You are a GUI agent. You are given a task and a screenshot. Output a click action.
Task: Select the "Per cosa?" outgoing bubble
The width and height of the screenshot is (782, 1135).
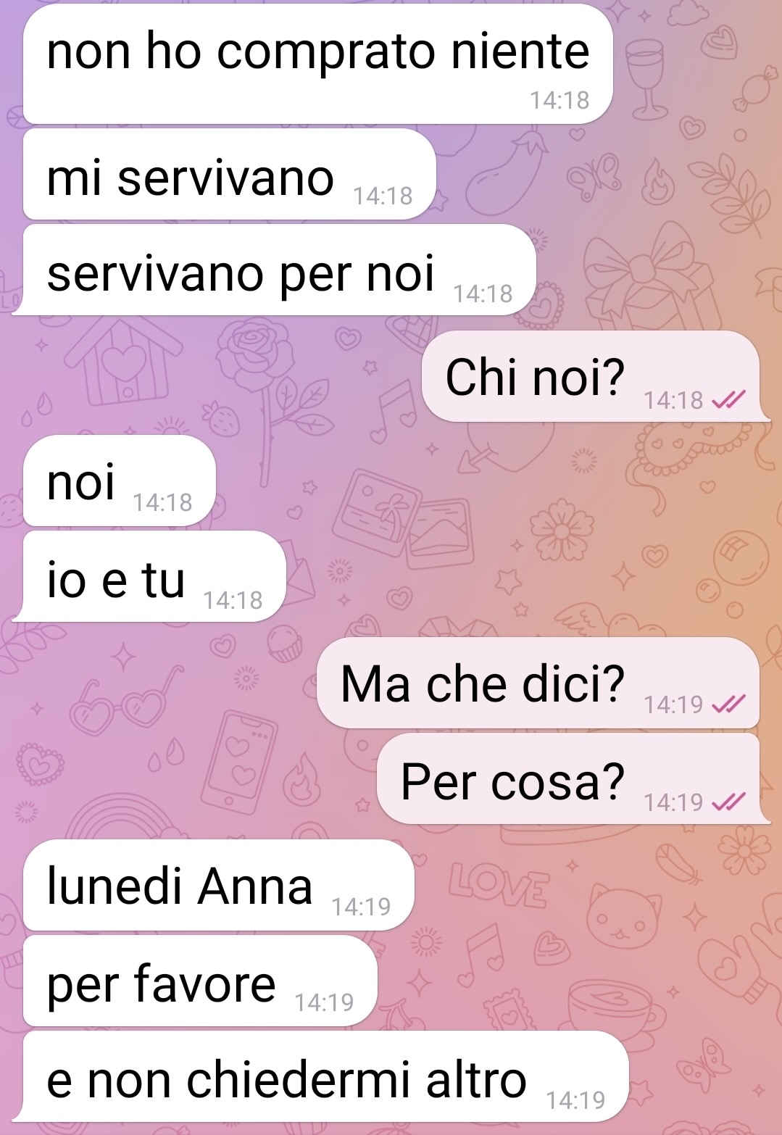click(572, 778)
